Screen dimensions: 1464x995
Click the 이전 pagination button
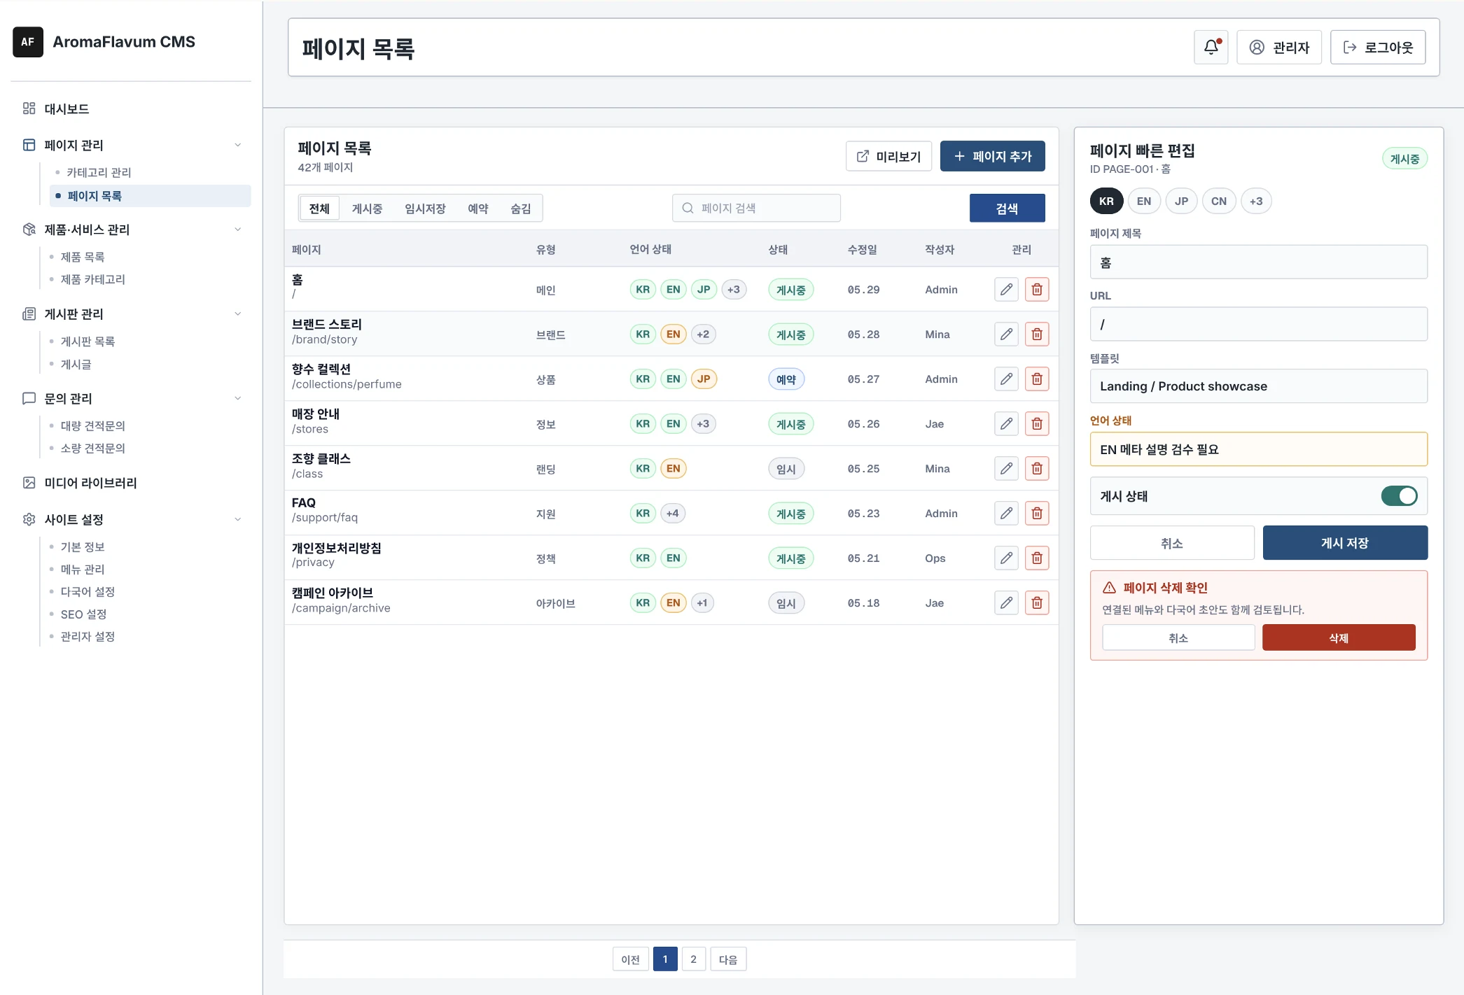coord(631,959)
